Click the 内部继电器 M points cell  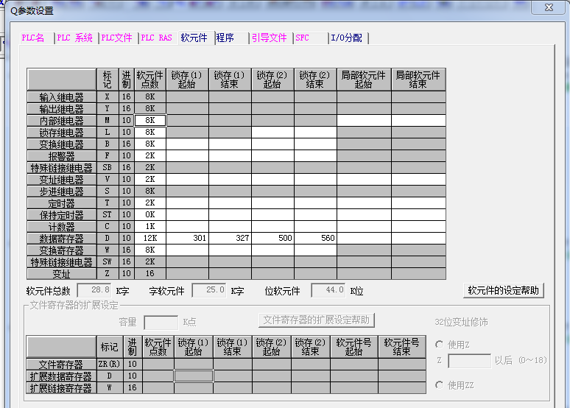pyautogui.click(x=150, y=120)
